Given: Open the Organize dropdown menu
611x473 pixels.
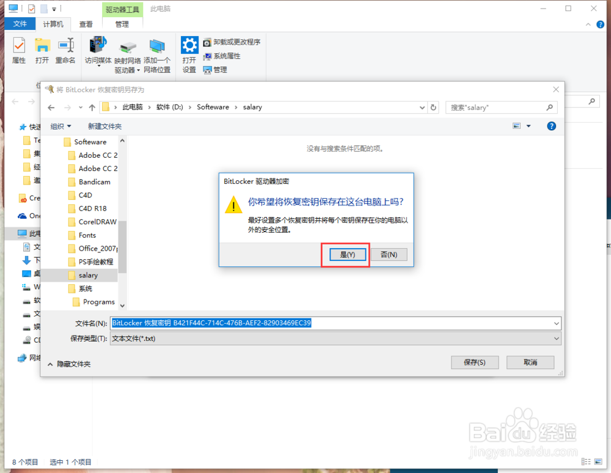Looking at the screenshot, I should 60,127.
